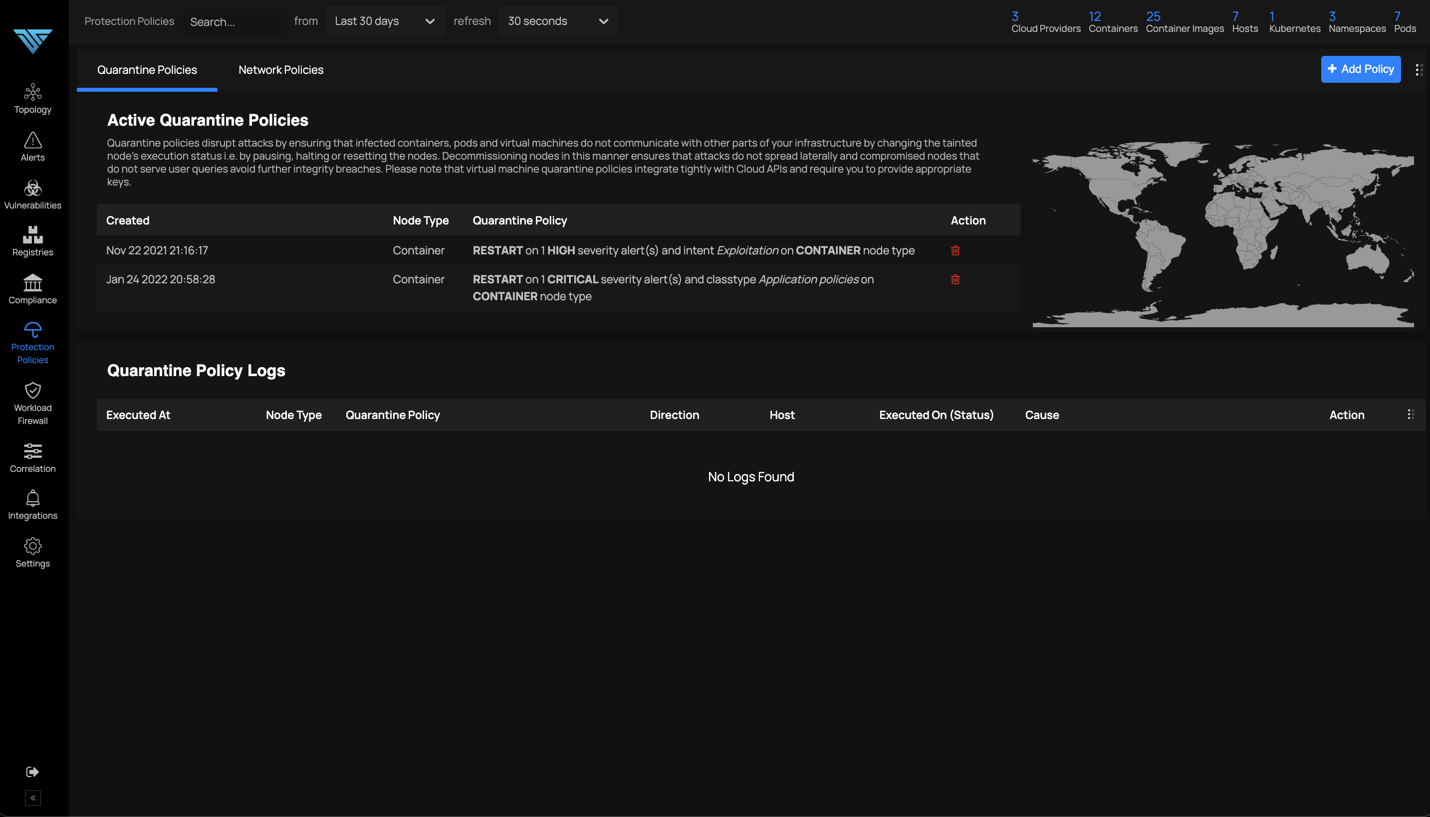Open the 7 Hosts counter
This screenshot has width=1430, height=817.
click(1244, 22)
